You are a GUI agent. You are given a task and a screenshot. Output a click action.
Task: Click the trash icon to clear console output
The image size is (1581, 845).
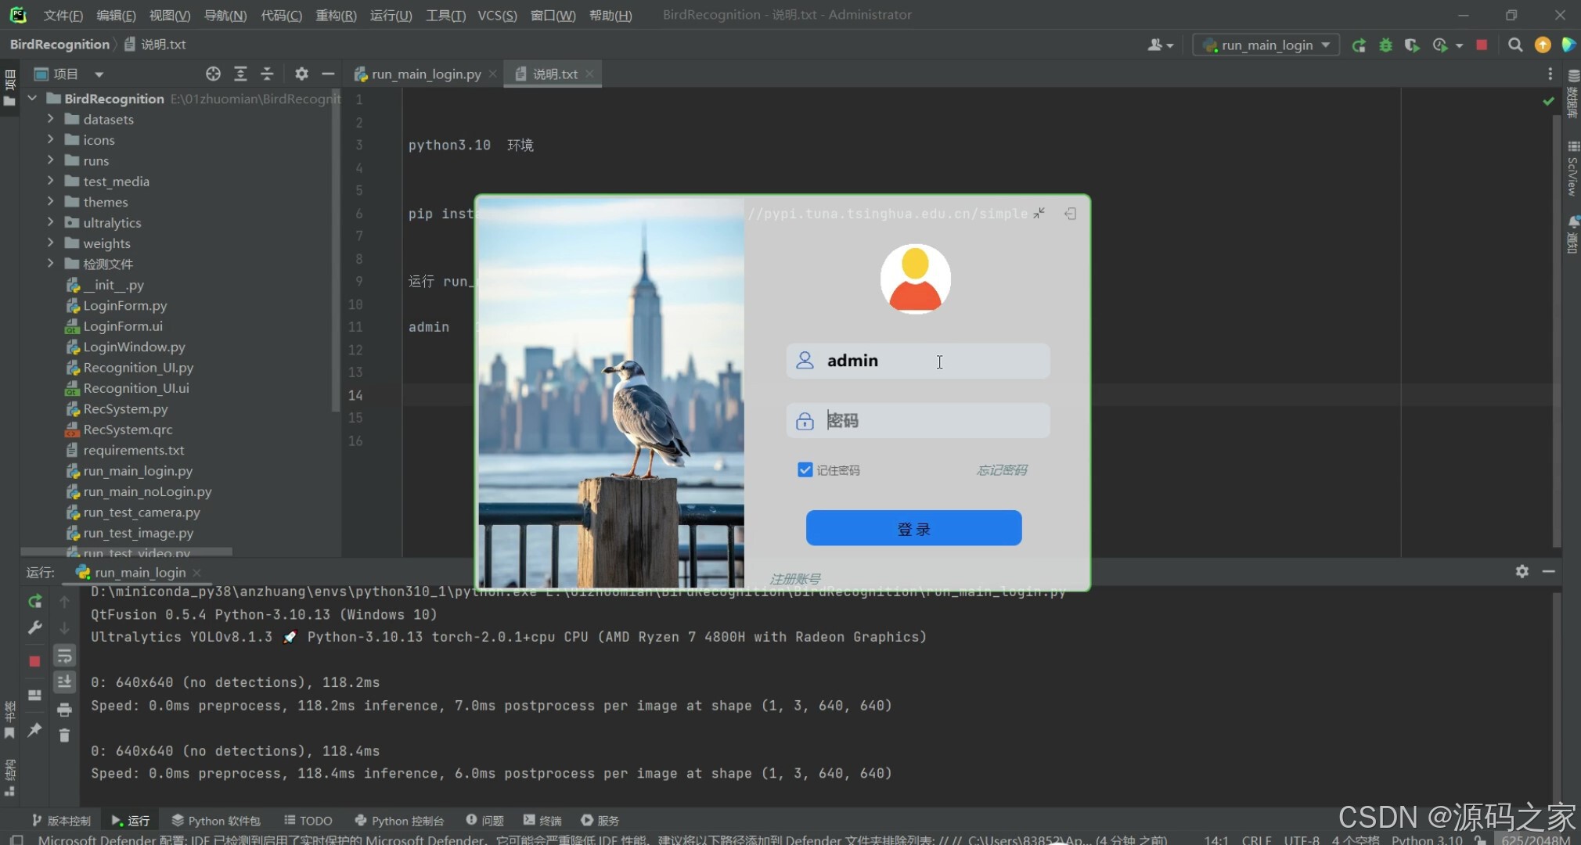coord(64,735)
